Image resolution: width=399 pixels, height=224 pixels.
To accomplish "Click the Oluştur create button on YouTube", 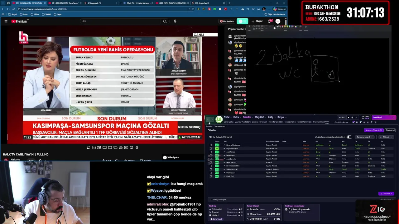I will point(257,21).
